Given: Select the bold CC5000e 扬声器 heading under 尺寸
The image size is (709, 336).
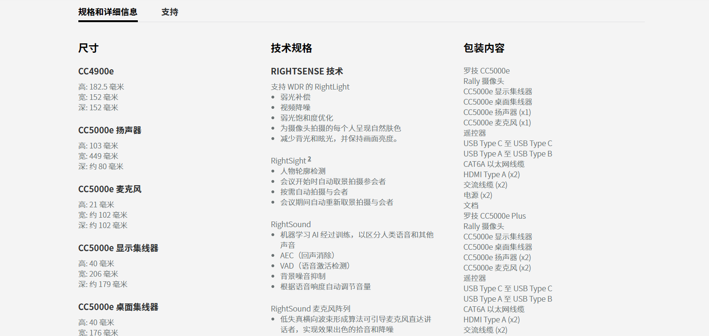Looking at the screenshot, I should tap(110, 130).
